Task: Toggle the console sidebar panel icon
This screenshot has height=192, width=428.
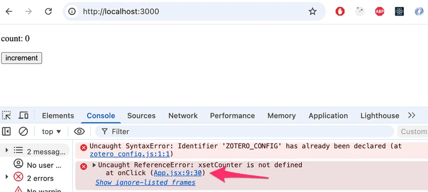Action: coord(6,132)
